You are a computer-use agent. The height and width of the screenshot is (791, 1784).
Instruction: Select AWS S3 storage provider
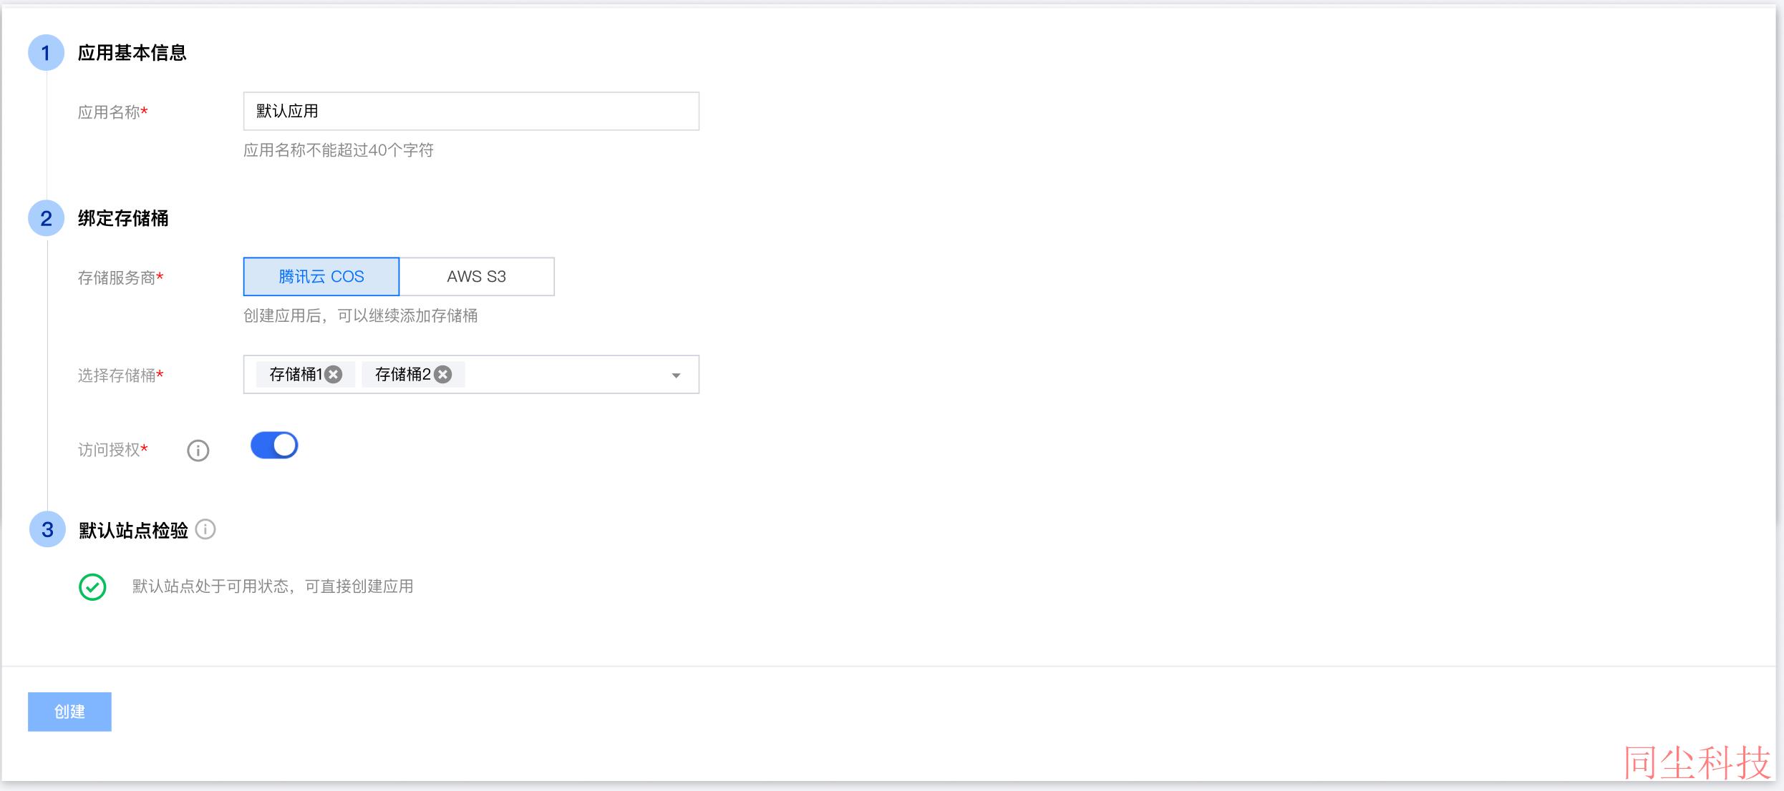(477, 277)
